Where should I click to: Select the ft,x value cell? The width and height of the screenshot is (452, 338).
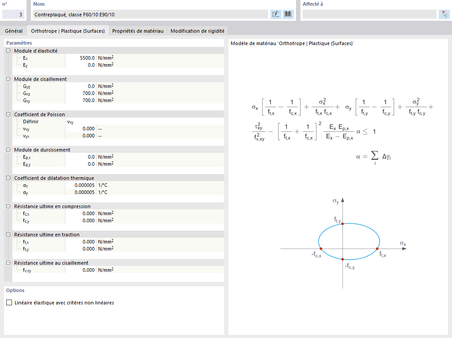click(x=80, y=242)
